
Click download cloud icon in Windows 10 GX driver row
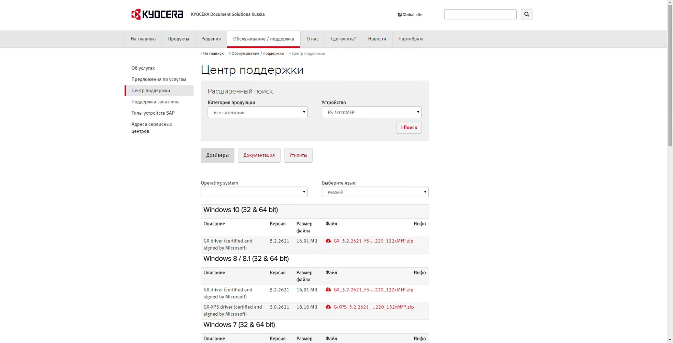click(x=328, y=241)
